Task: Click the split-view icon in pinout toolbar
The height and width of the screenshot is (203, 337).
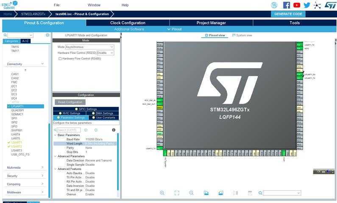Action: [x=235, y=193]
